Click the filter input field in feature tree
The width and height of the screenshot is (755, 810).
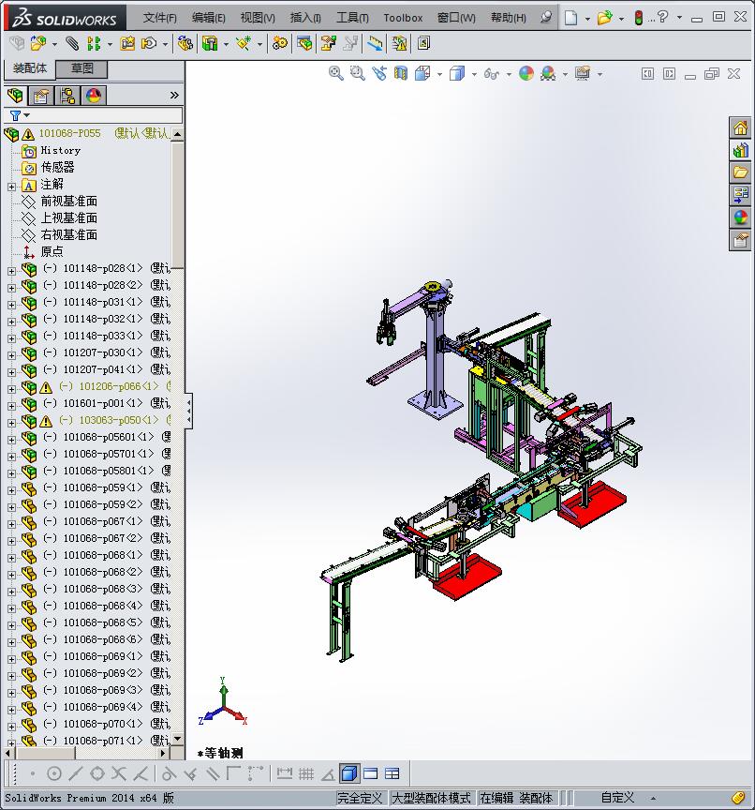[x=106, y=115]
